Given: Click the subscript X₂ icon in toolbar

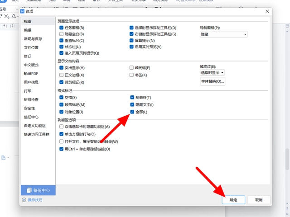Looking at the screenshot, I should pyautogui.click(x=7, y=16).
